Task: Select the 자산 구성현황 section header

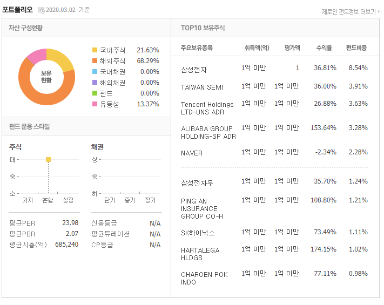Action: pos(26,28)
